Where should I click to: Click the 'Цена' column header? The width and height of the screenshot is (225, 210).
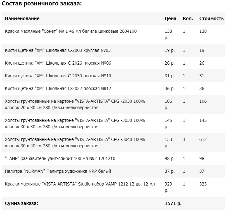[x=170, y=18]
